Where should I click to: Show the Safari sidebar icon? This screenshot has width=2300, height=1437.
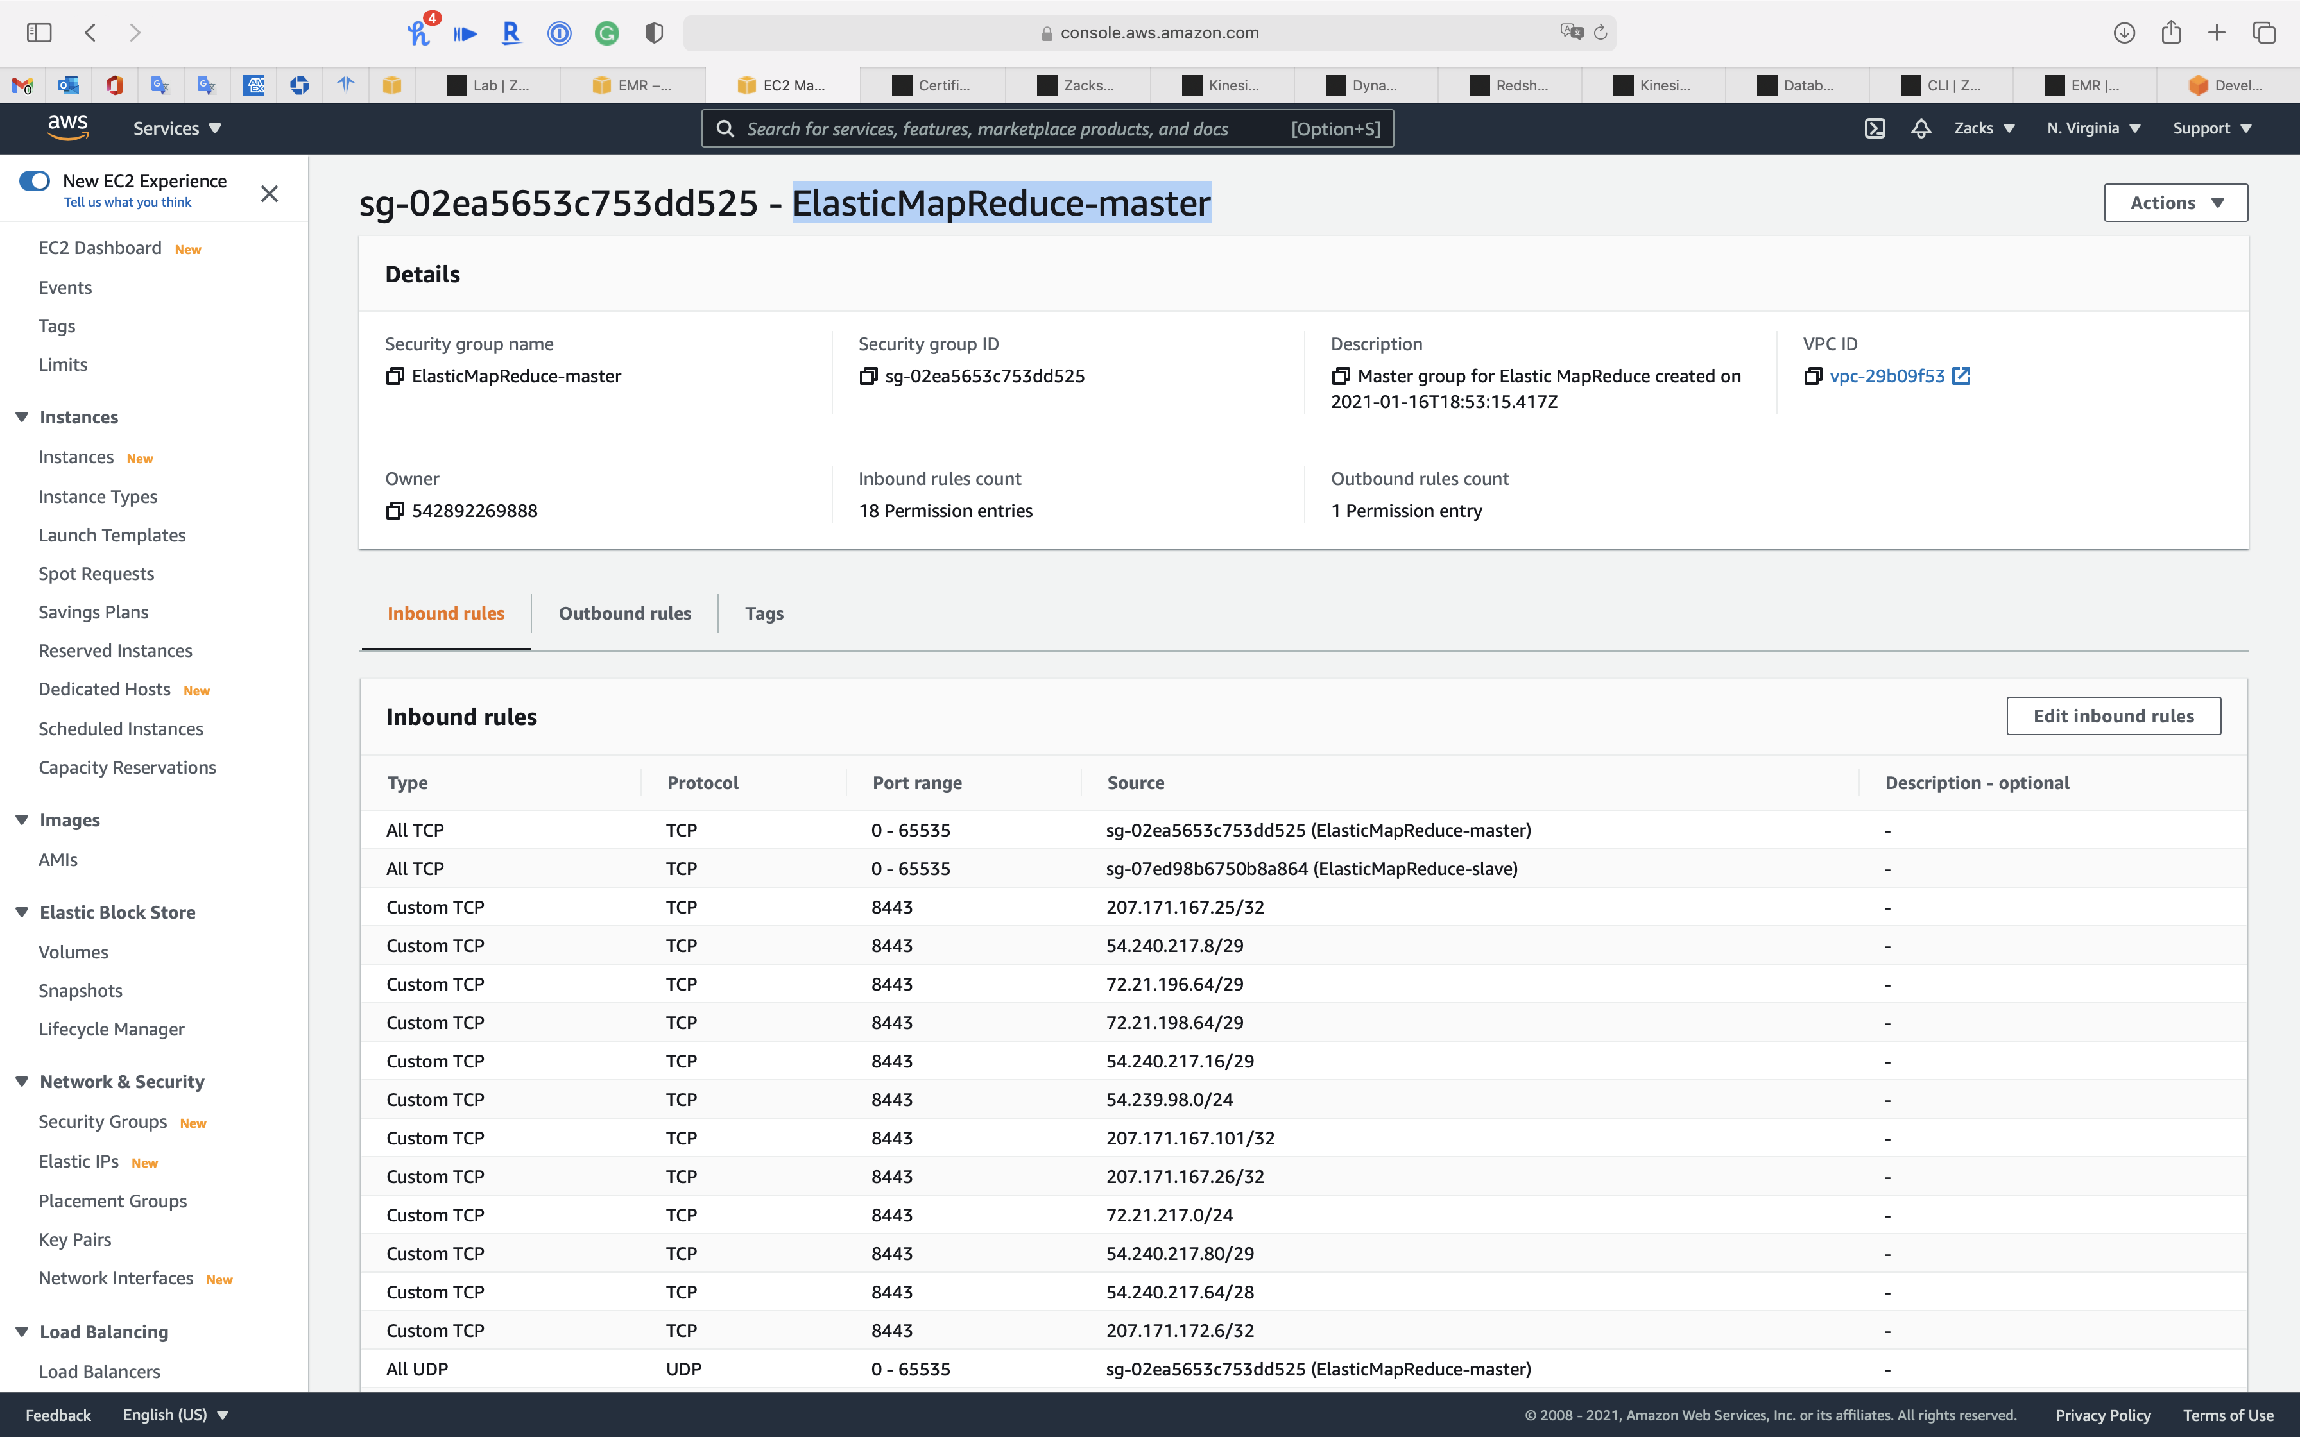(39, 32)
